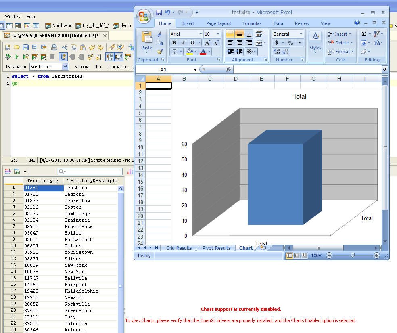Increase font size with Grow Font
397x333 pixels.
pos(208,43)
